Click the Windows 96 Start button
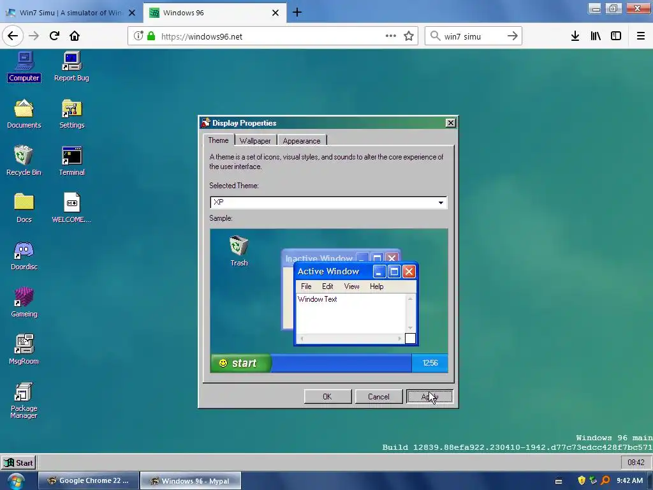The height and width of the screenshot is (490, 653). click(x=18, y=463)
